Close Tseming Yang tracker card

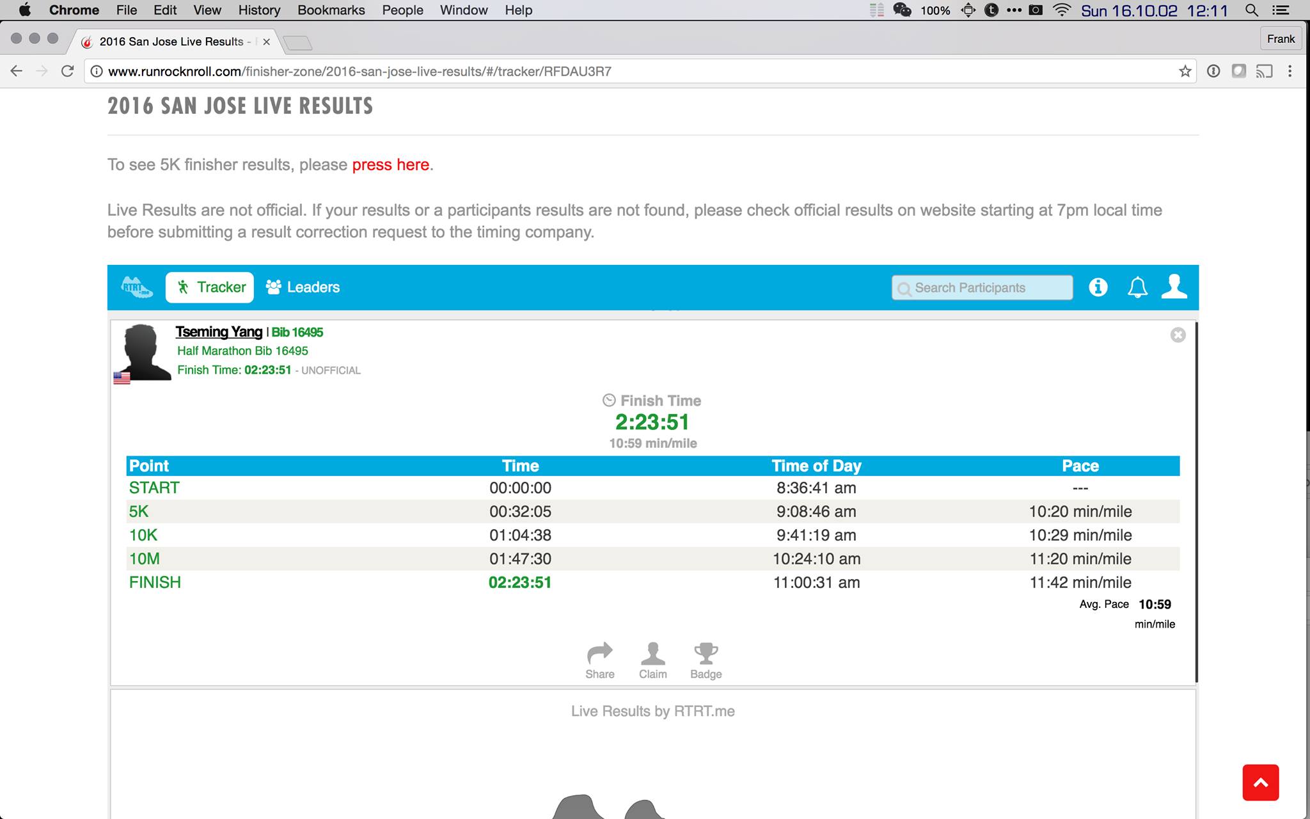[1178, 335]
